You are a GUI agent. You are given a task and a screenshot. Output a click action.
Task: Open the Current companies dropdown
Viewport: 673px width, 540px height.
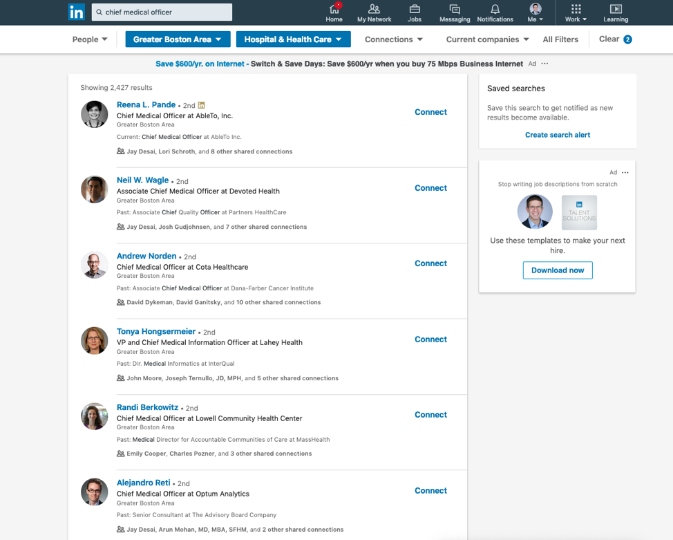click(x=486, y=39)
